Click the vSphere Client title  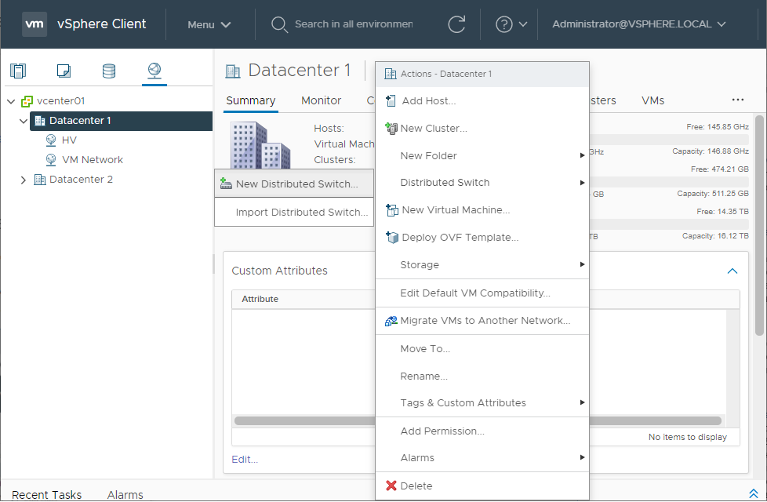click(101, 24)
